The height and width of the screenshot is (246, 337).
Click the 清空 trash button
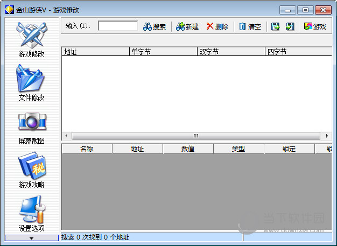[x=250, y=26]
